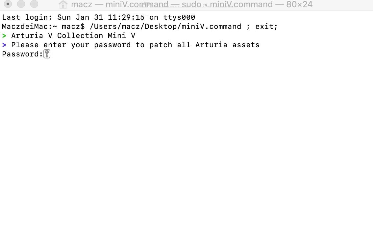Zoom the Terminal window with third button
This screenshot has height=235, width=373.
point(34,4)
